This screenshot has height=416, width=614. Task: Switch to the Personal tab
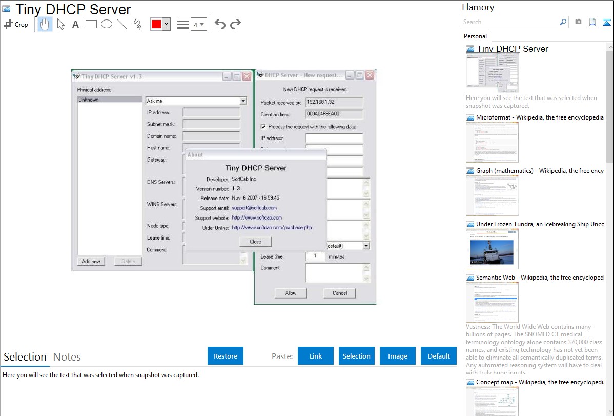(476, 36)
